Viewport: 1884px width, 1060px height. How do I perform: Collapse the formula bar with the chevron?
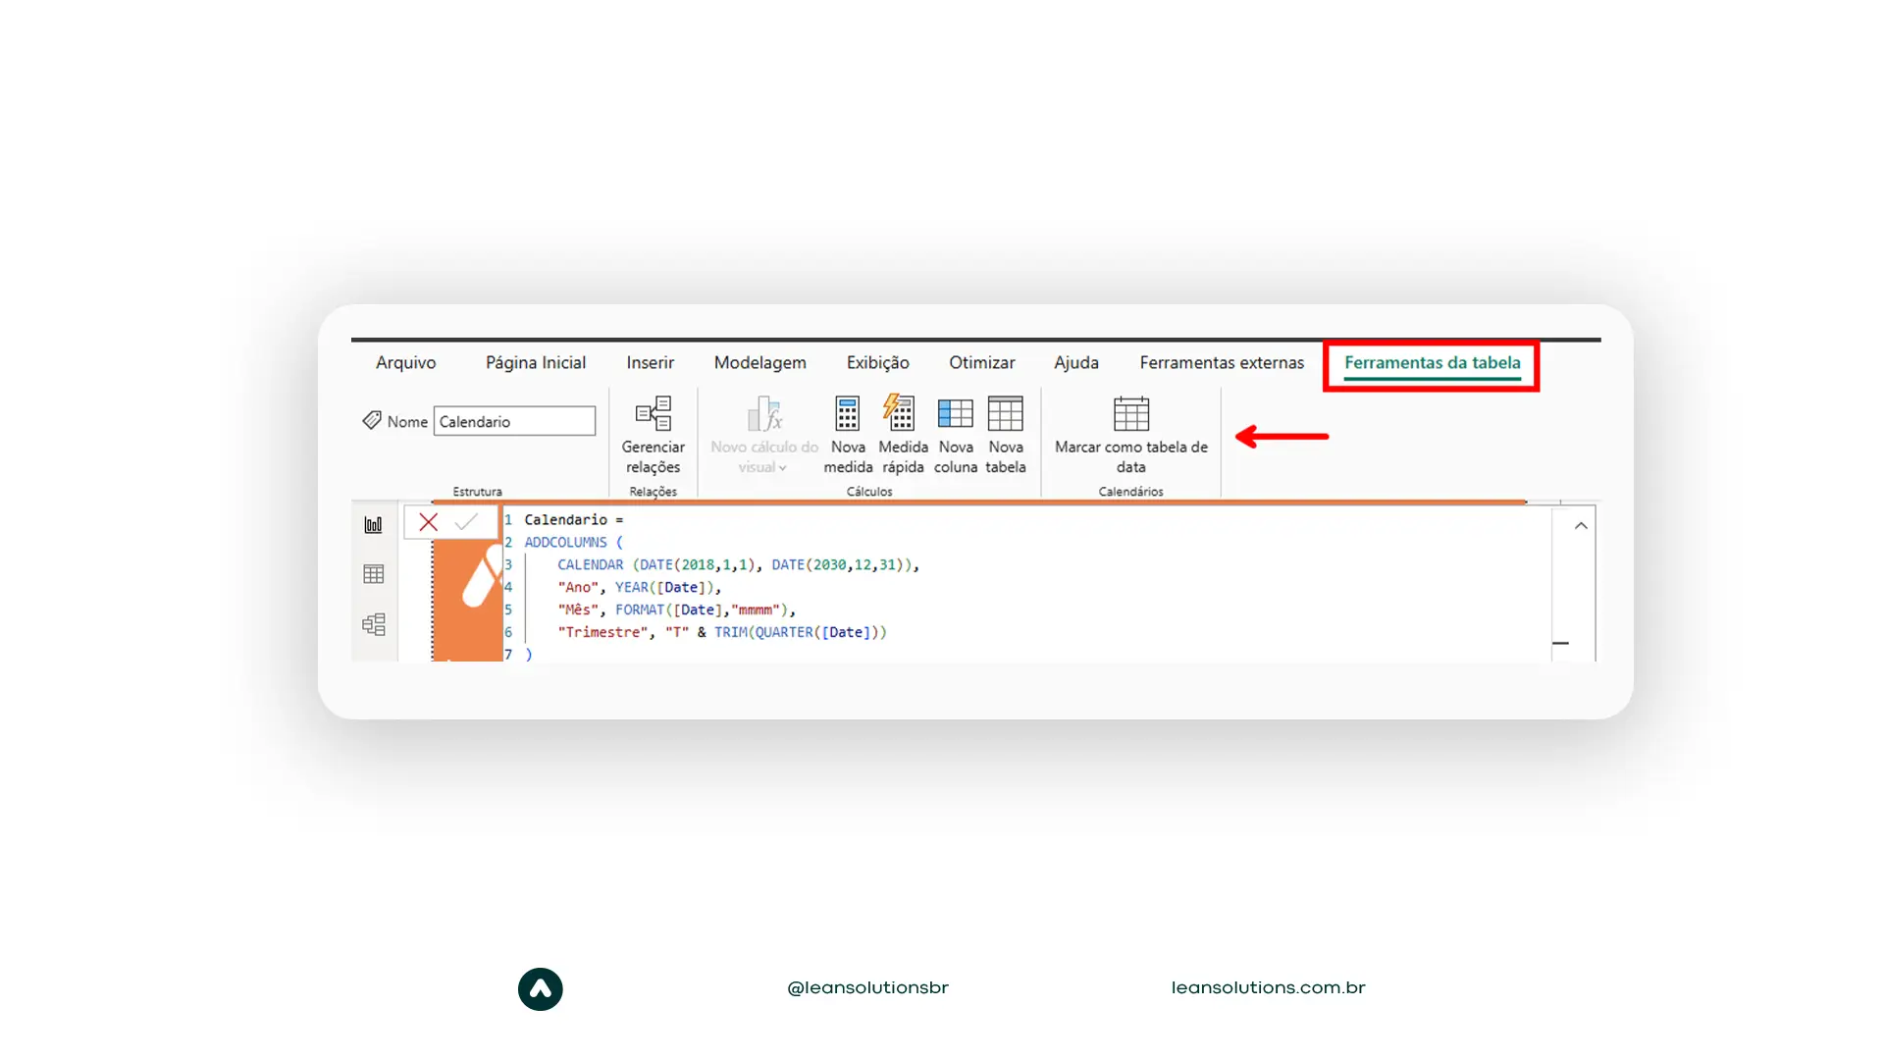1581,526
